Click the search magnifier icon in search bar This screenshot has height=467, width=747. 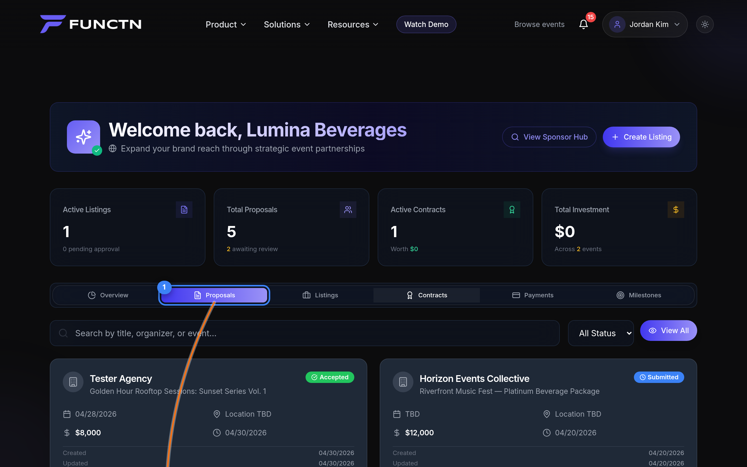[63, 333]
